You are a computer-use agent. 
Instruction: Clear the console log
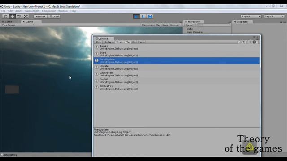click(99, 42)
